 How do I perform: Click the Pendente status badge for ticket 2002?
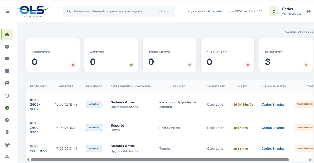[304, 105]
